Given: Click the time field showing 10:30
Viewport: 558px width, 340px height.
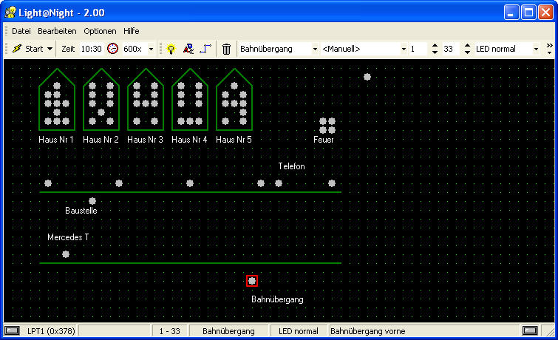Looking at the screenshot, I should pos(91,49).
